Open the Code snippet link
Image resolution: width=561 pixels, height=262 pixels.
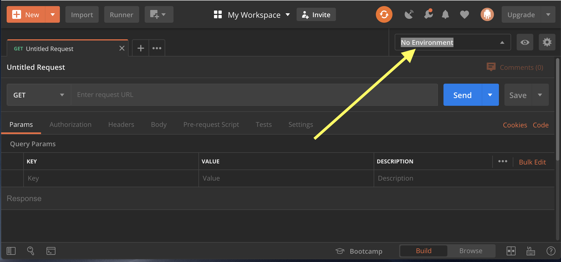(x=541, y=125)
